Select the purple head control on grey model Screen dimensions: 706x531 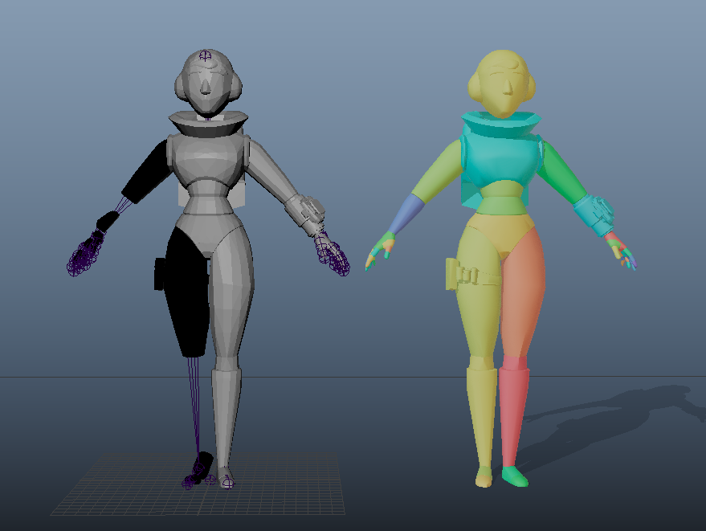pos(206,56)
